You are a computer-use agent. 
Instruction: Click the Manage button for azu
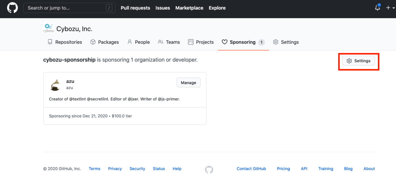pos(188,83)
